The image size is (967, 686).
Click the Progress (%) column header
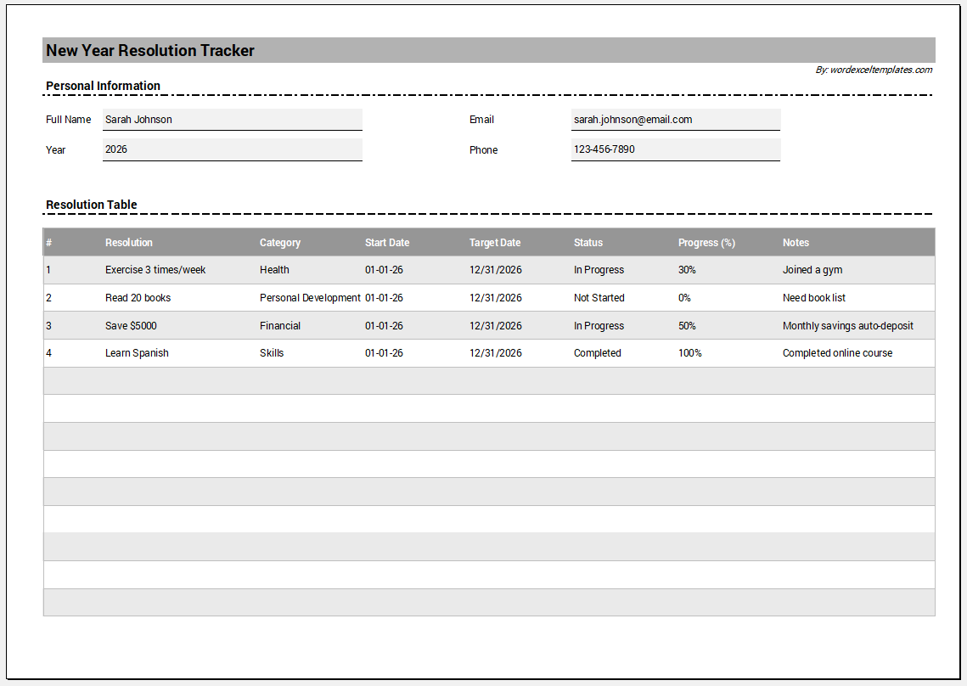pos(706,243)
